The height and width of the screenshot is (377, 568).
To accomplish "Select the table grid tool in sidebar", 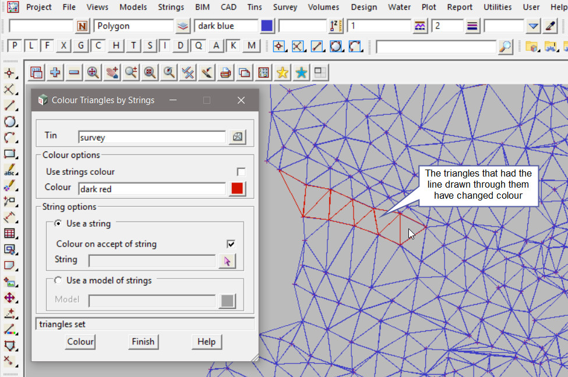I will click(10, 233).
